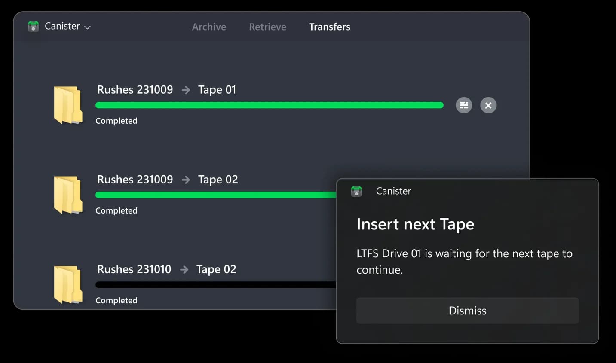616x363 pixels.
Task: Click folder icon of Rushes 231009 Tape 02 transfer
Action: click(x=68, y=195)
